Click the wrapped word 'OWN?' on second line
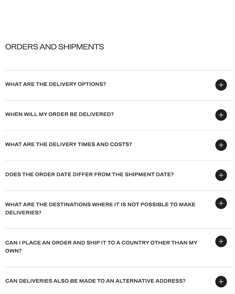This screenshot has width=235, height=294. pyautogui.click(x=13, y=251)
